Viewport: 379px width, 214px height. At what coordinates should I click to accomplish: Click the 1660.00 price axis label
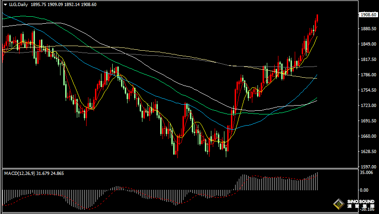[x=368, y=136]
